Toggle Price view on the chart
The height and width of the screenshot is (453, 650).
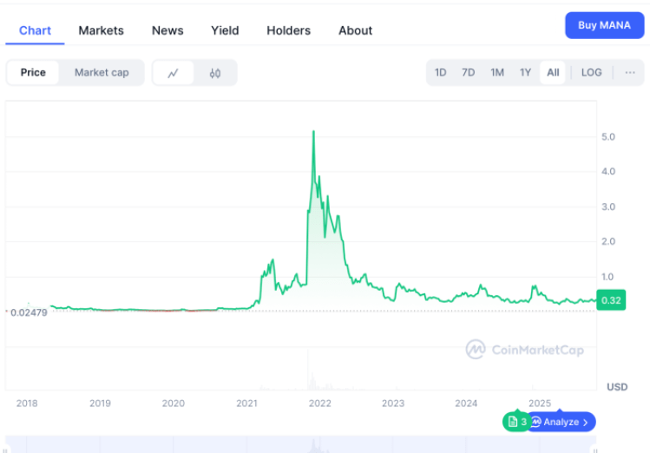(x=33, y=72)
